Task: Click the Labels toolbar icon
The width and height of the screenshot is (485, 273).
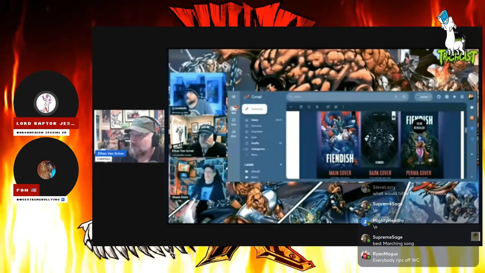Action: click(x=336, y=107)
